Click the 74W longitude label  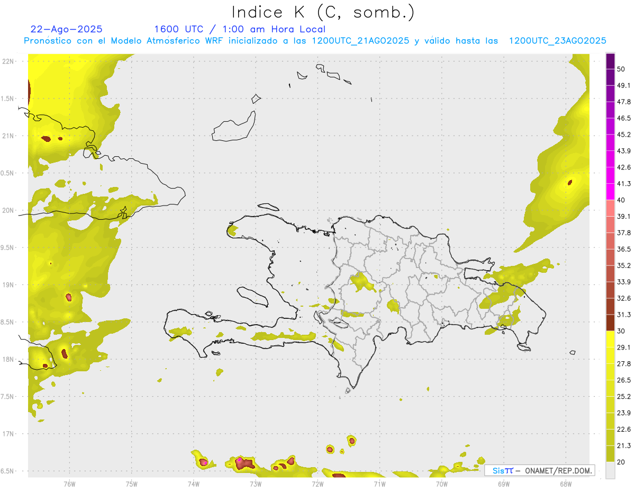193,484
